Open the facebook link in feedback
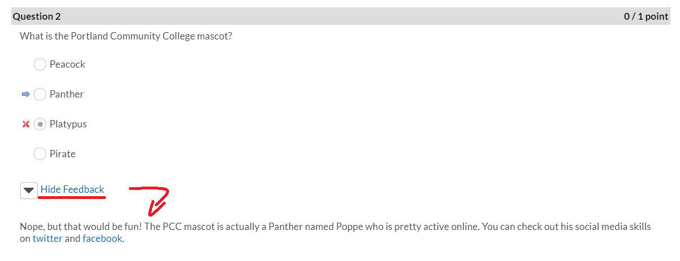680x261 pixels. coord(102,238)
